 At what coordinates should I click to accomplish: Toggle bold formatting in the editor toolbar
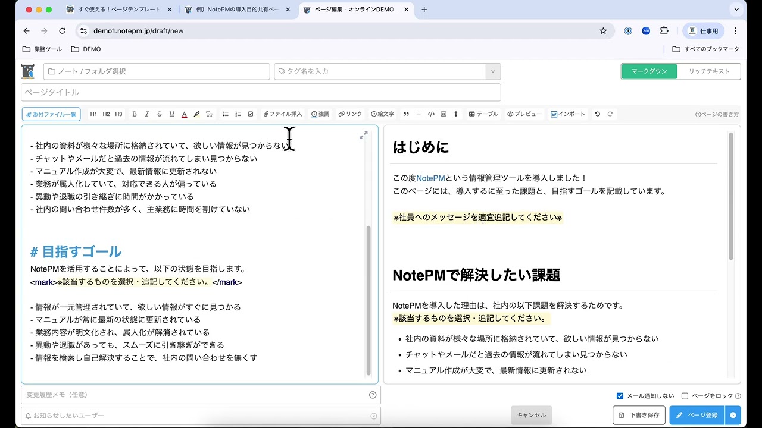133,114
